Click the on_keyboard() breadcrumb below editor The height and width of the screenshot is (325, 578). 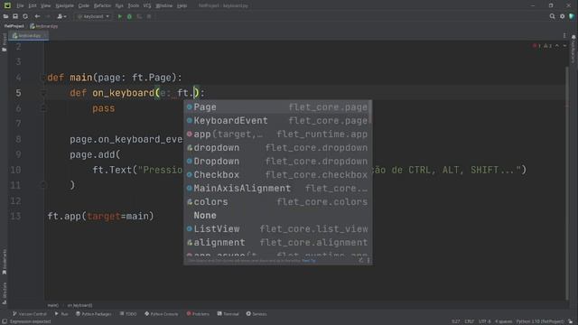(x=79, y=305)
